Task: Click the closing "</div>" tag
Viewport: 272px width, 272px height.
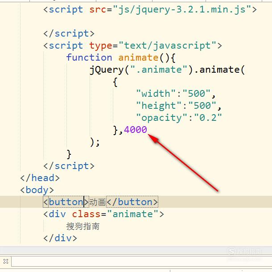Action: (x=60, y=238)
